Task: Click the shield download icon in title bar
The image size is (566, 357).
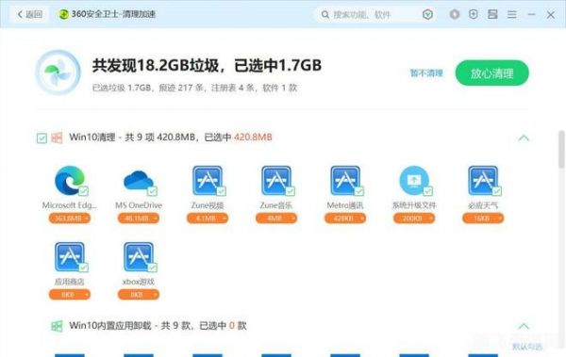Action: (x=474, y=14)
